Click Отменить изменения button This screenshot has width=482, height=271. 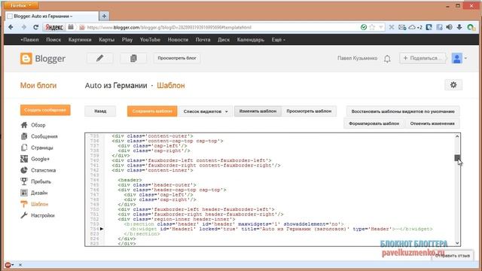point(432,123)
